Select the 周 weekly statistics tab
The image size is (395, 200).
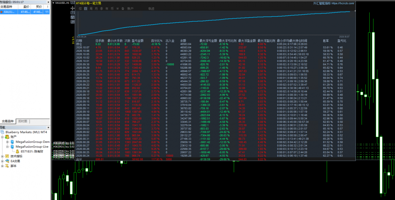[x=91, y=9]
